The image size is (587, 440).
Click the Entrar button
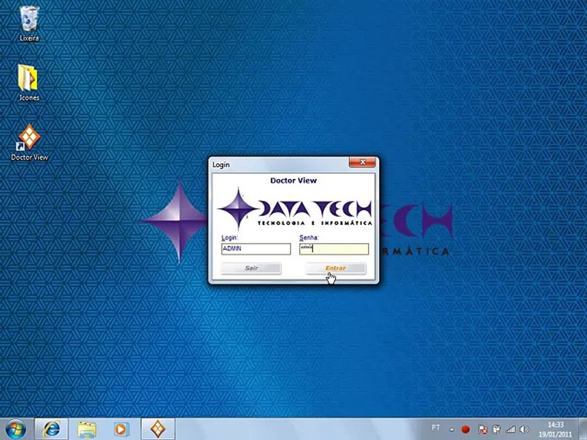(x=336, y=268)
